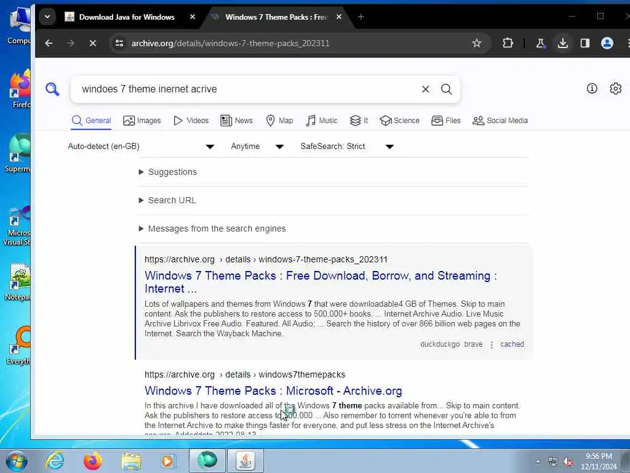Submit search with magnifier button
The width and height of the screenshot is (630, 473).
pos(447,89)
